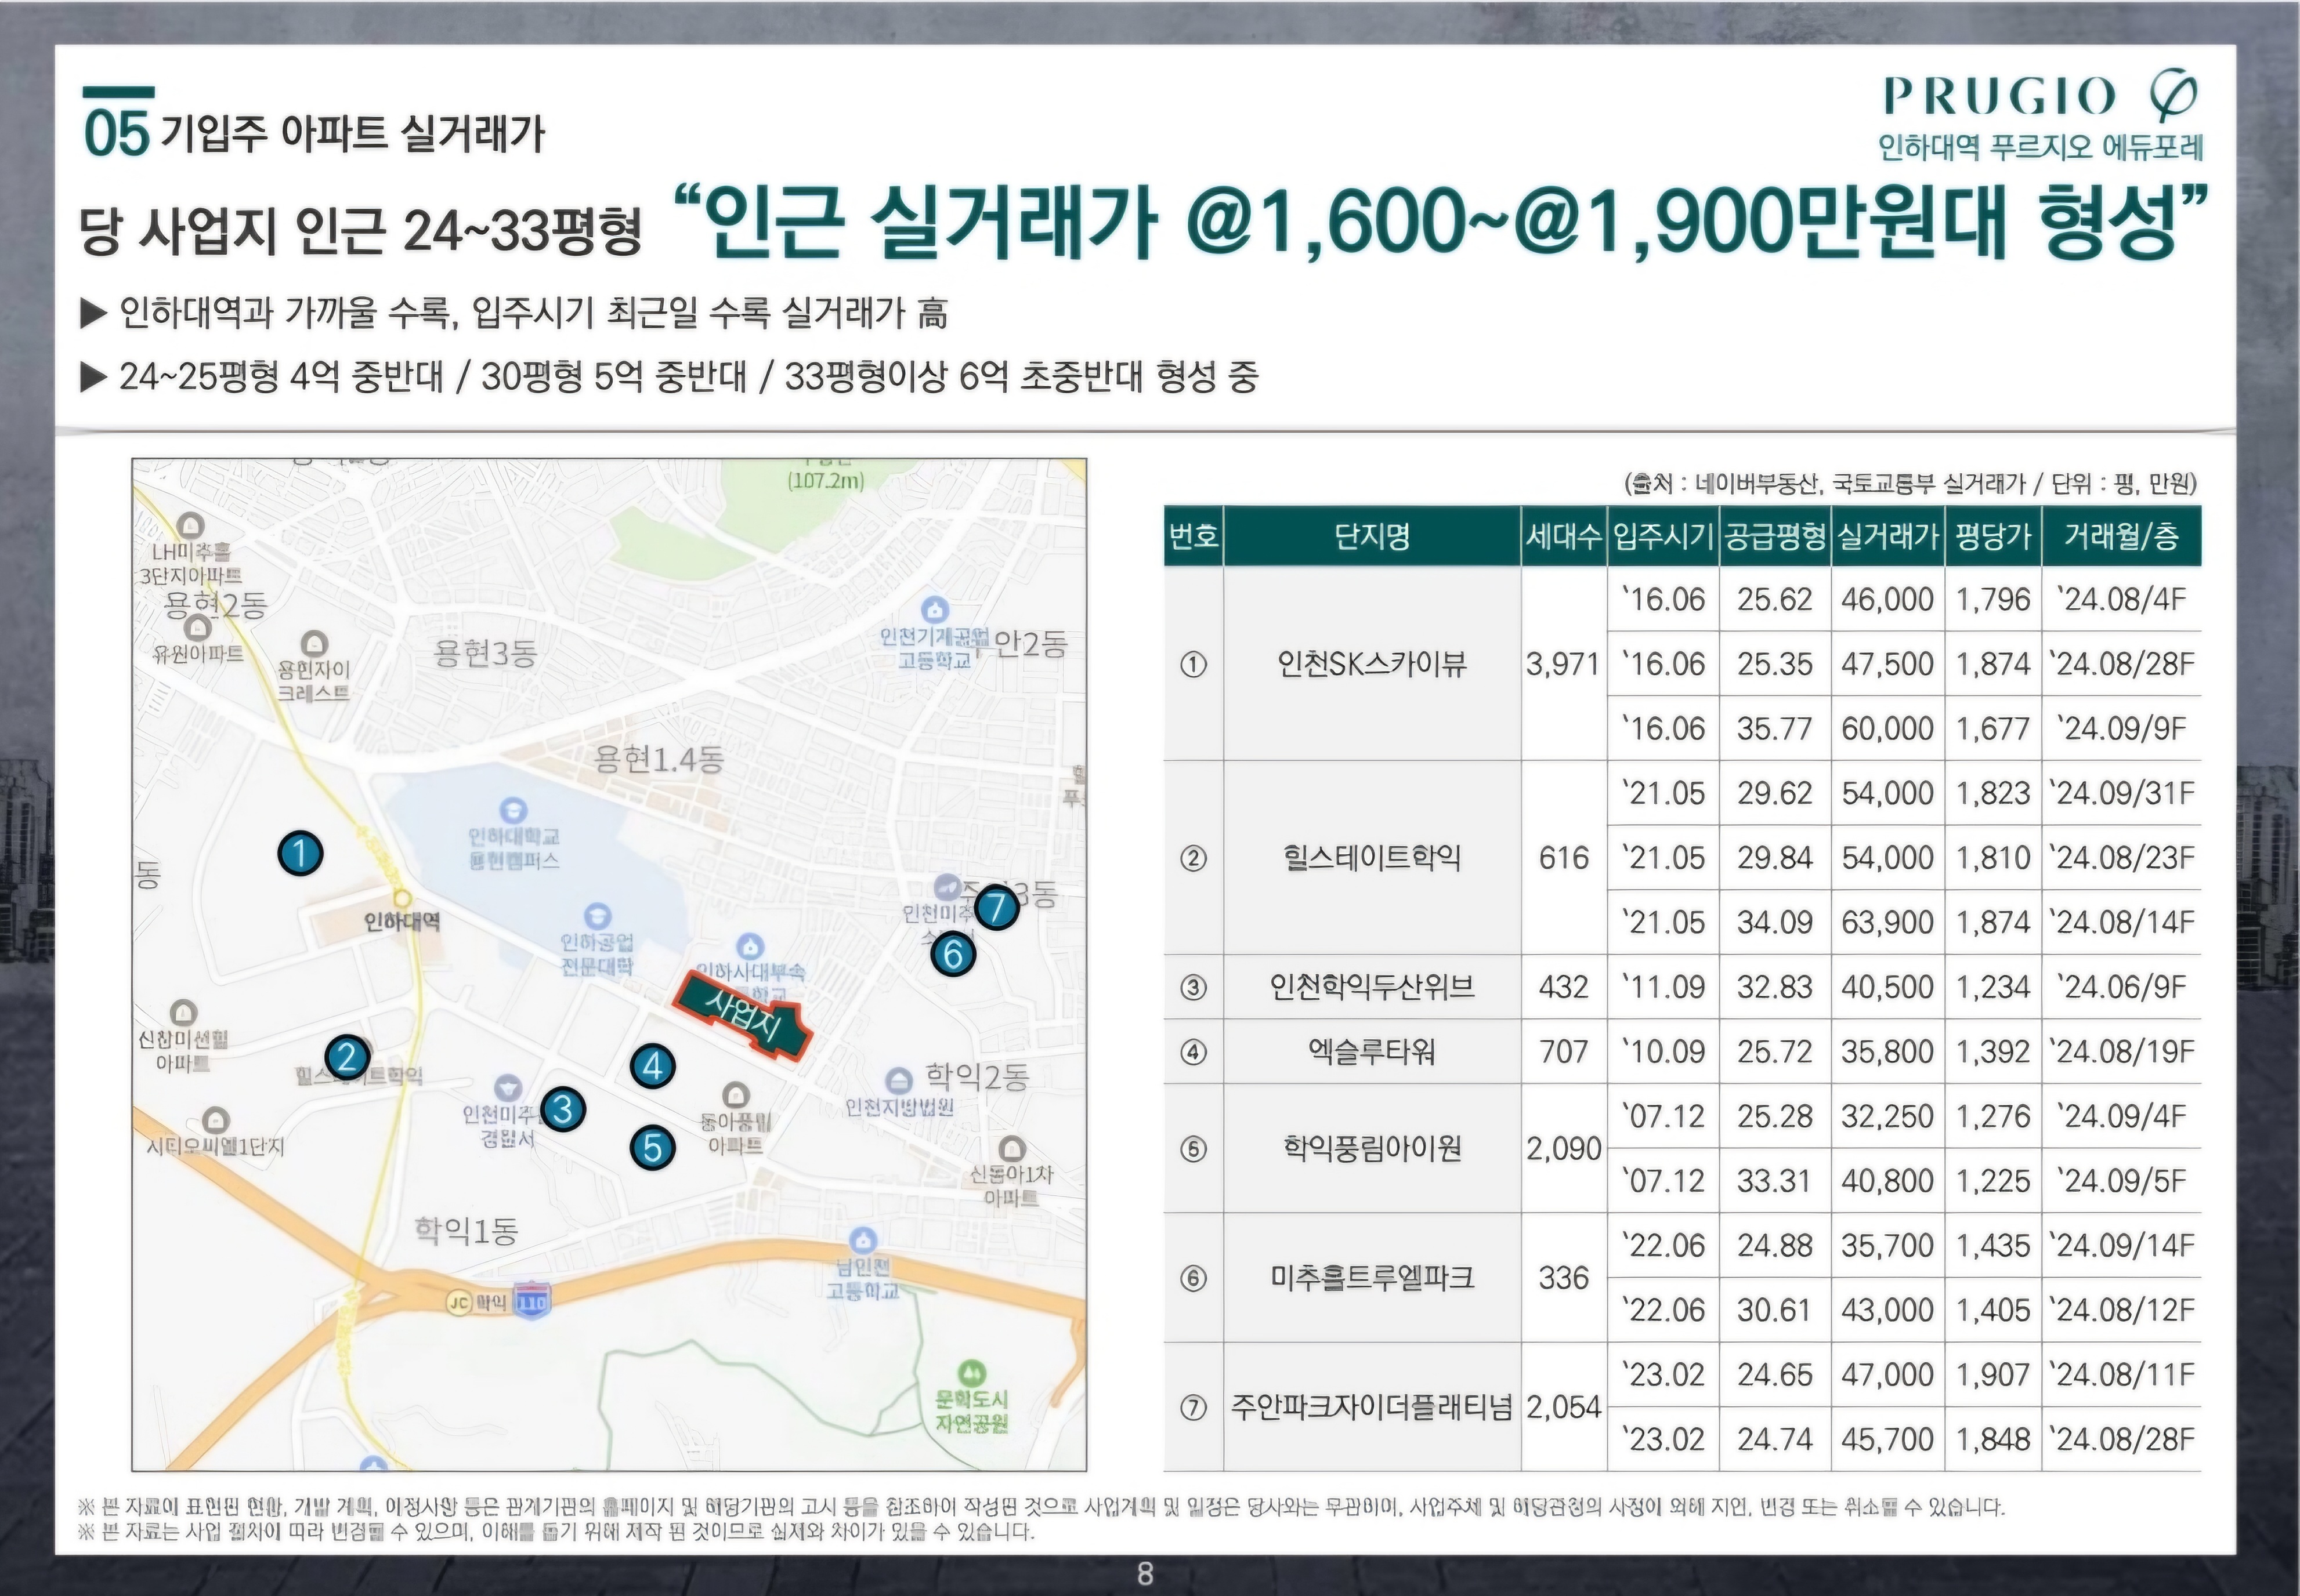Screen dimensions: 2300x1596
Task: Select the 힐스테이트학익 complex name
Action: click(1372, 857)
